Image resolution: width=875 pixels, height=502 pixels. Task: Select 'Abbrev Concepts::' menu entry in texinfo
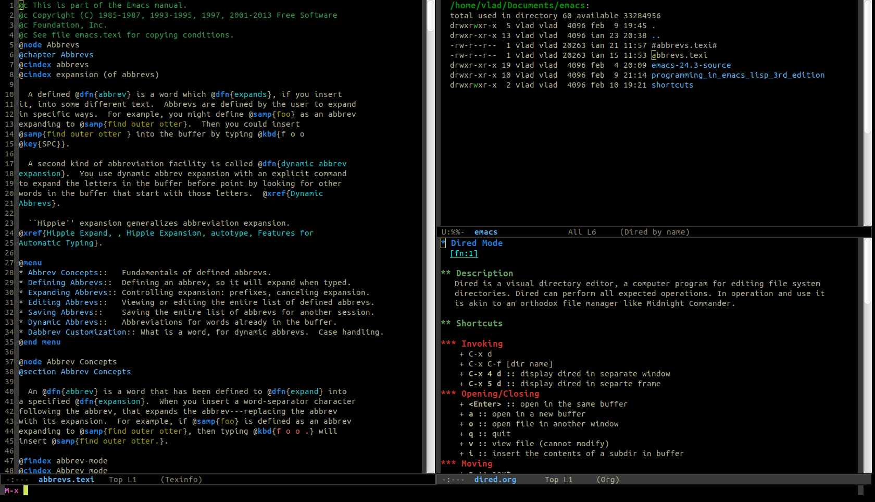[67, 273]
